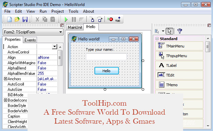This screenshot has height=131, width=213.
Task: Click the Step Over debugger icon
Action: [100, 19]
